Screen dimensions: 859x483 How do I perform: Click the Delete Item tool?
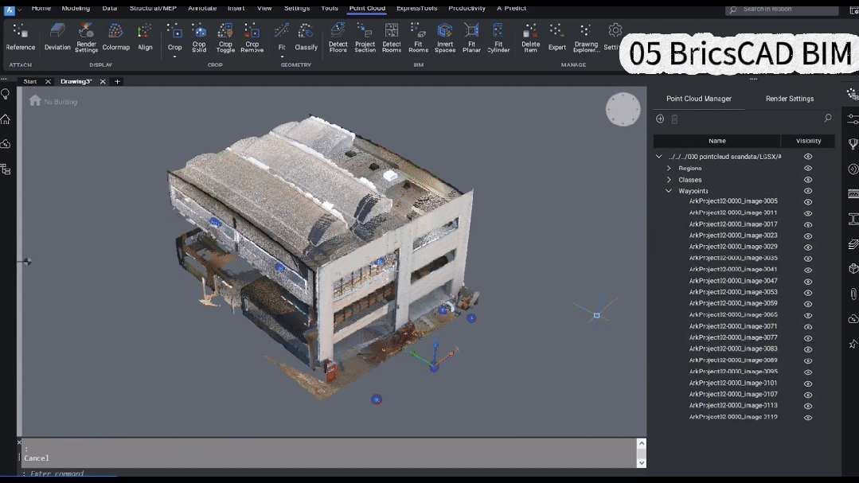tap(530, 37)
